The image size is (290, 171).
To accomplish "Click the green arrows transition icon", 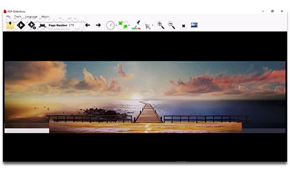I will tap(123, 25).
